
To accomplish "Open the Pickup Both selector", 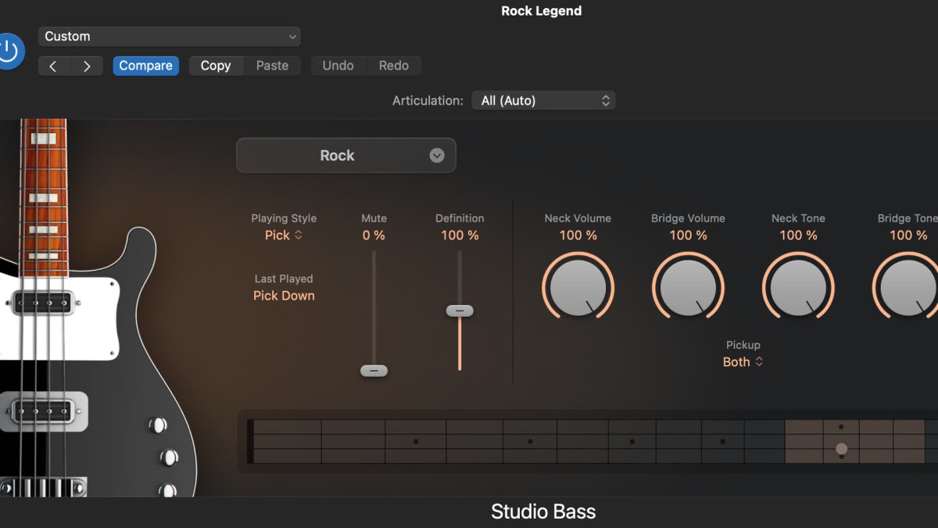I will [x=743, y=362].
